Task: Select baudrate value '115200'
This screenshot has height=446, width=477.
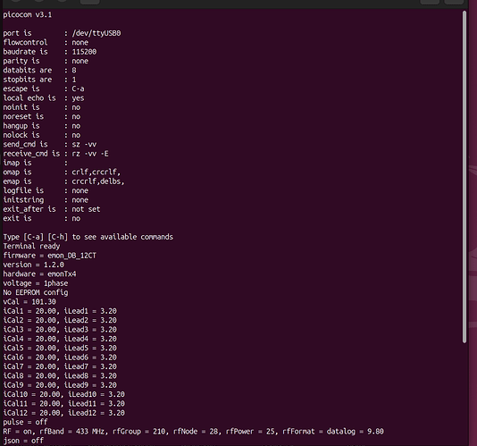Action: coord(84,52)
